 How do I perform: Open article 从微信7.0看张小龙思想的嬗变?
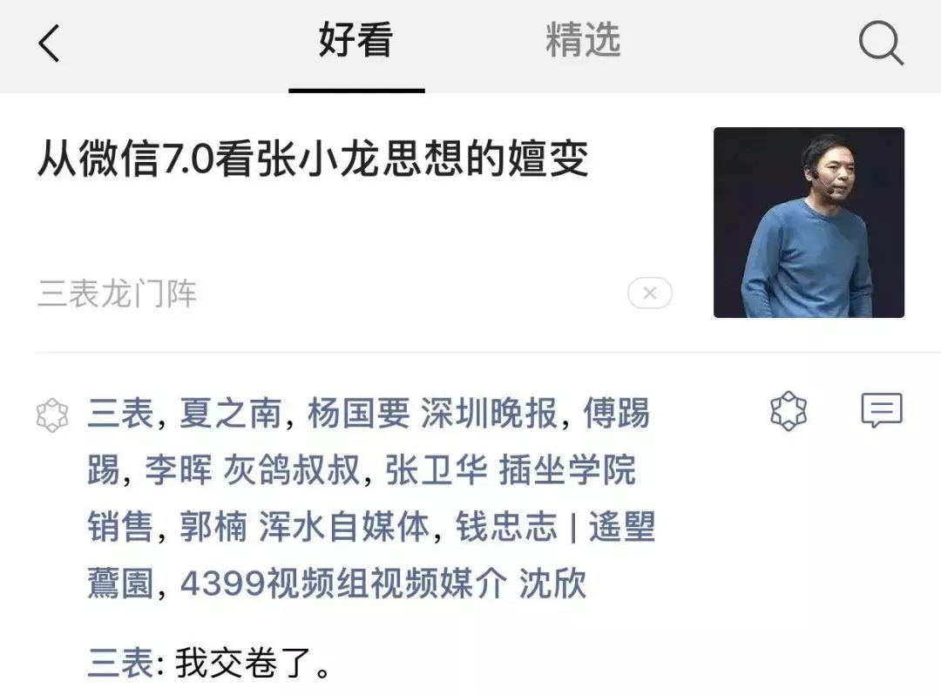coord(313,159)
